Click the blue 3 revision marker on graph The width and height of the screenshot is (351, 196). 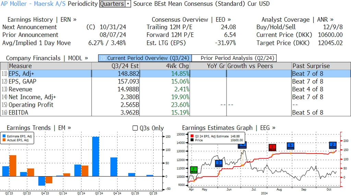(x=219, y=164)
